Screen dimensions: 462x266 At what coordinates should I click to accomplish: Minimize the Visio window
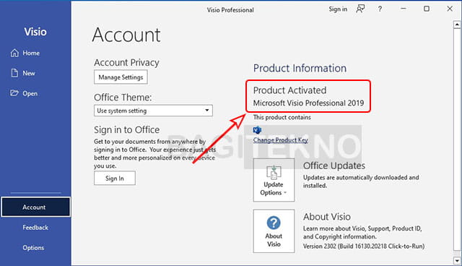click(404, 9)
